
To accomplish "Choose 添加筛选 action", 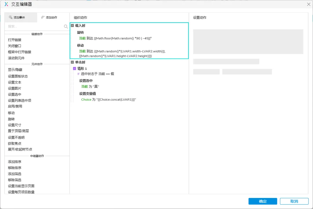I will click(14, 174).
